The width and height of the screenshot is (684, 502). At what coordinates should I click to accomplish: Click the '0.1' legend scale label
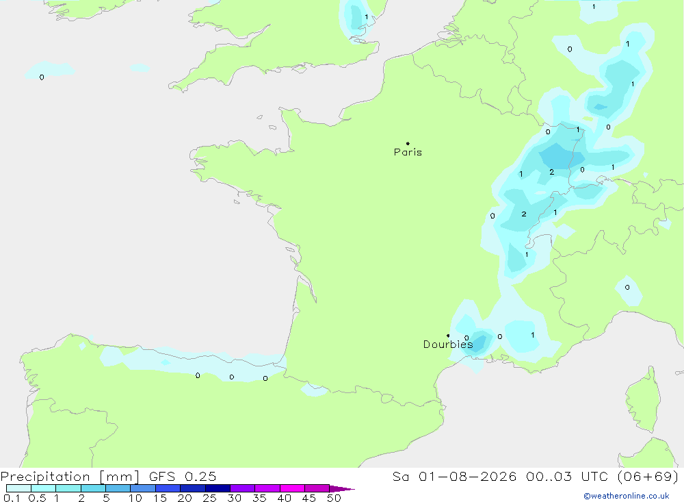point(12,498)
